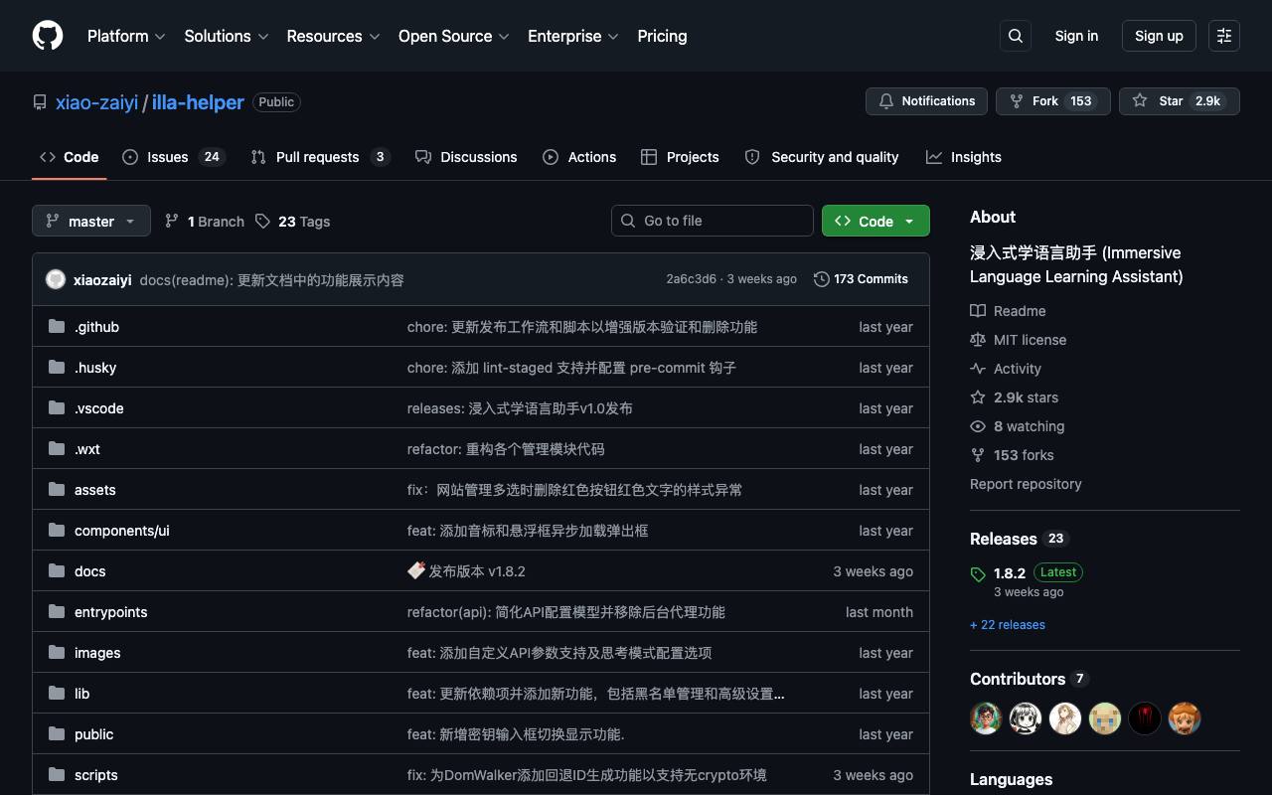Switch to the Actions tab

click(x=579, y=157)
